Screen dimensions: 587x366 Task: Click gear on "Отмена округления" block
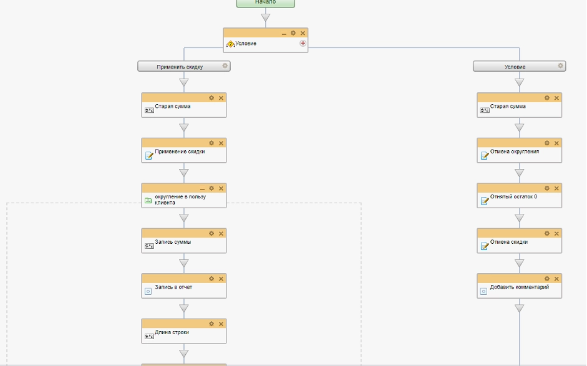tap(547, 143)
